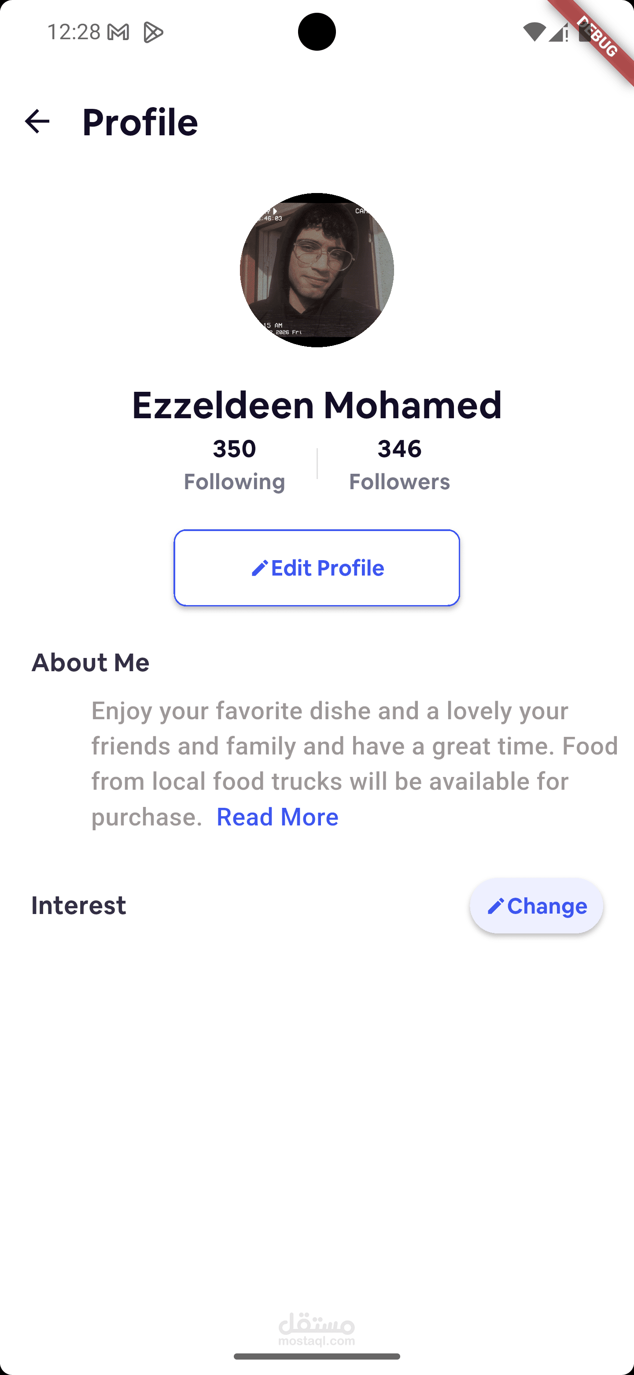Open the 350 Following list

click(235, 465)
